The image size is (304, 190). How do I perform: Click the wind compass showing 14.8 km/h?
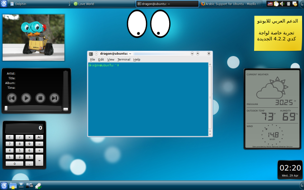pos(272,135)
